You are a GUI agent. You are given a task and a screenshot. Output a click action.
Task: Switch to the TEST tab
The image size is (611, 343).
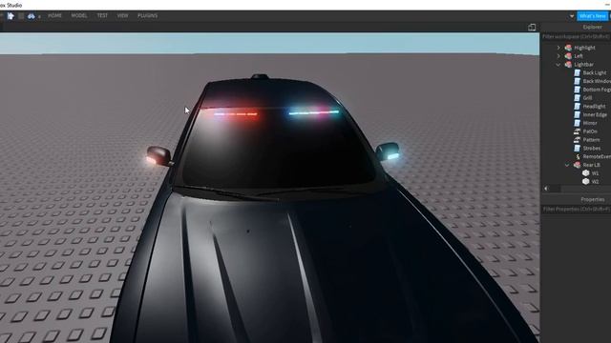[102, 15]
